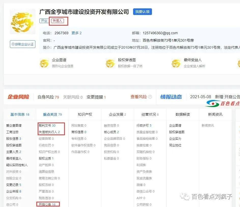
Task: Click the help icon beside 查看风险
Action: click(x=150, y=97)
